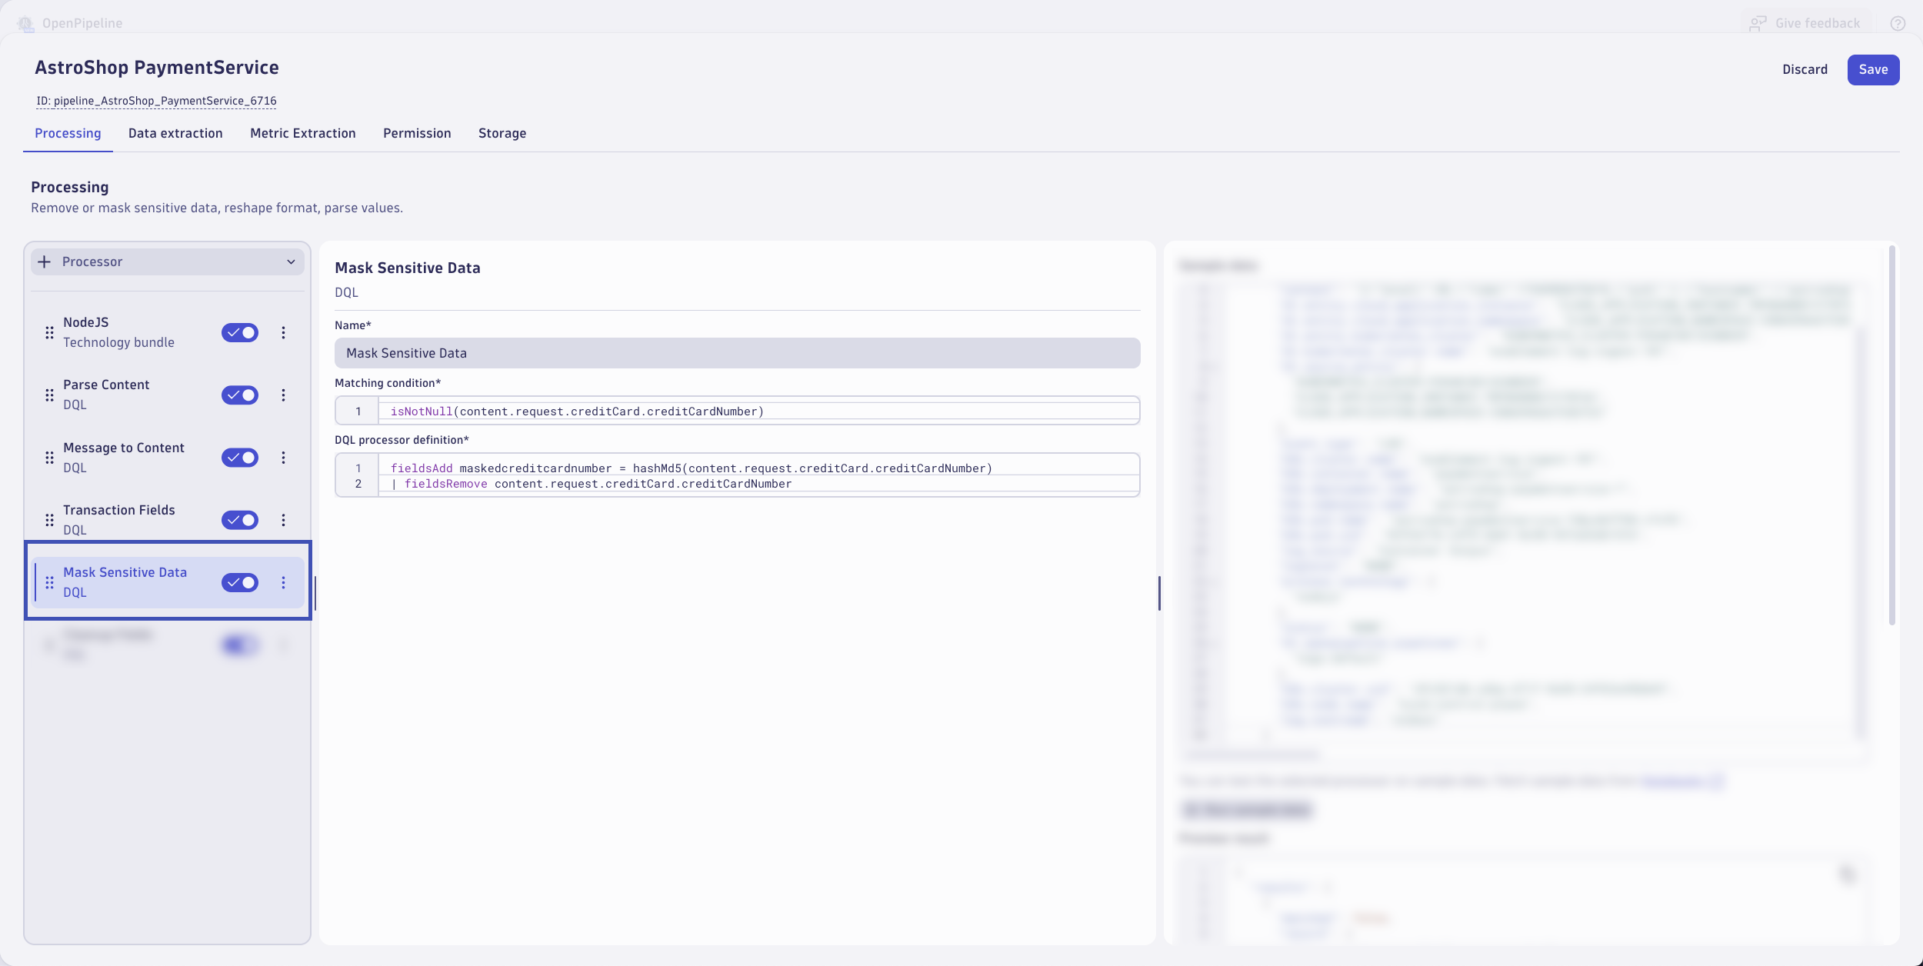Click the Save button
Image resolution: width=1923 pixels, height=966 pixels.
tap(1873, 69)
